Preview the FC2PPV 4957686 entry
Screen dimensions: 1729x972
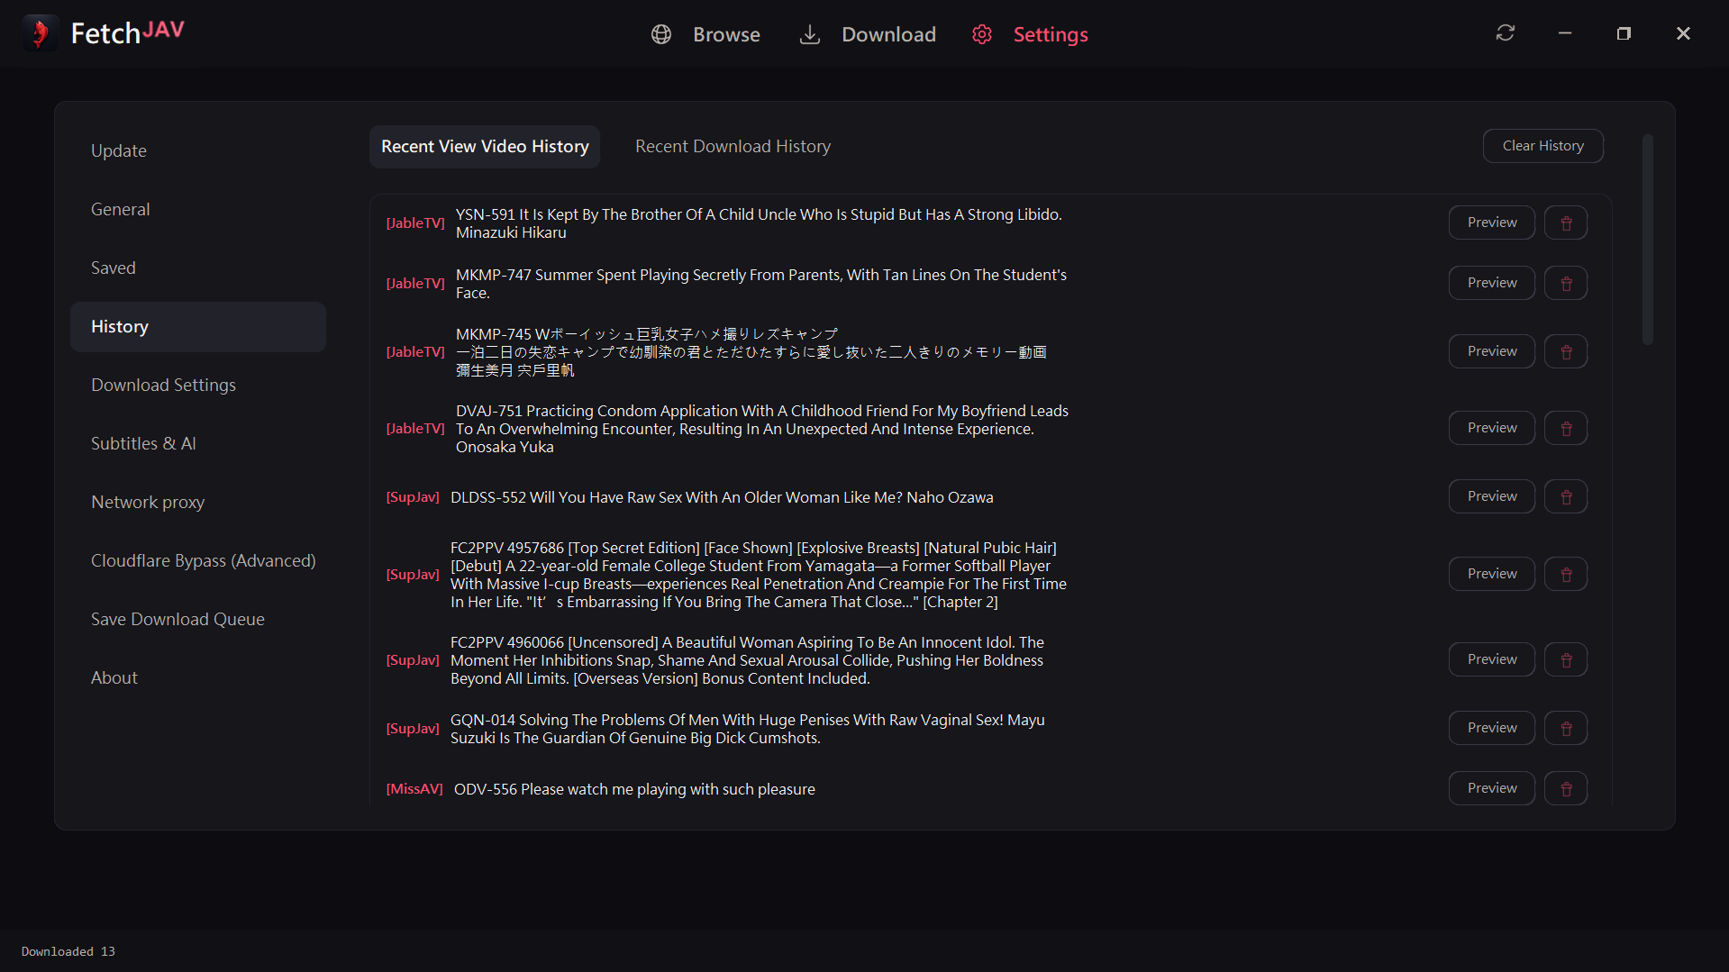(1492, 574)
